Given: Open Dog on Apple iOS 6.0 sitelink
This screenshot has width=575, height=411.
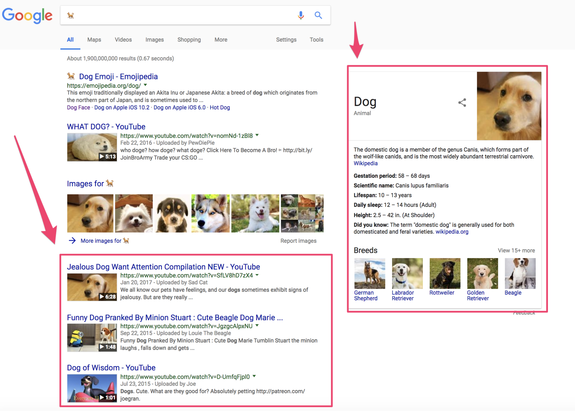Looking at the screenshot, I should pyautogui.click(x=179, y=108).
